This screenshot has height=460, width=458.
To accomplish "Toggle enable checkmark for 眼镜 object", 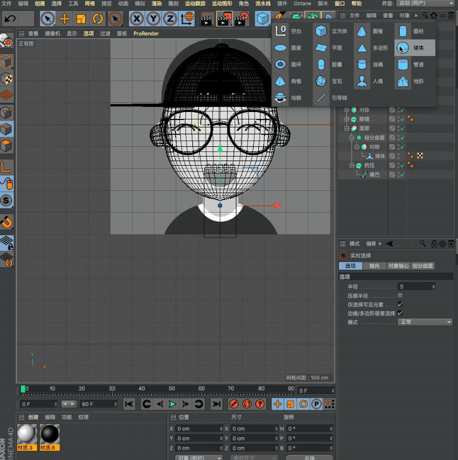I will [x=402, y=119].
